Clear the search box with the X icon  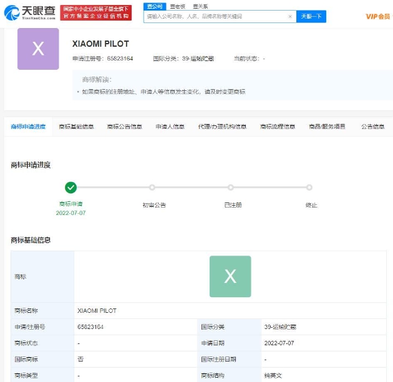289,17
